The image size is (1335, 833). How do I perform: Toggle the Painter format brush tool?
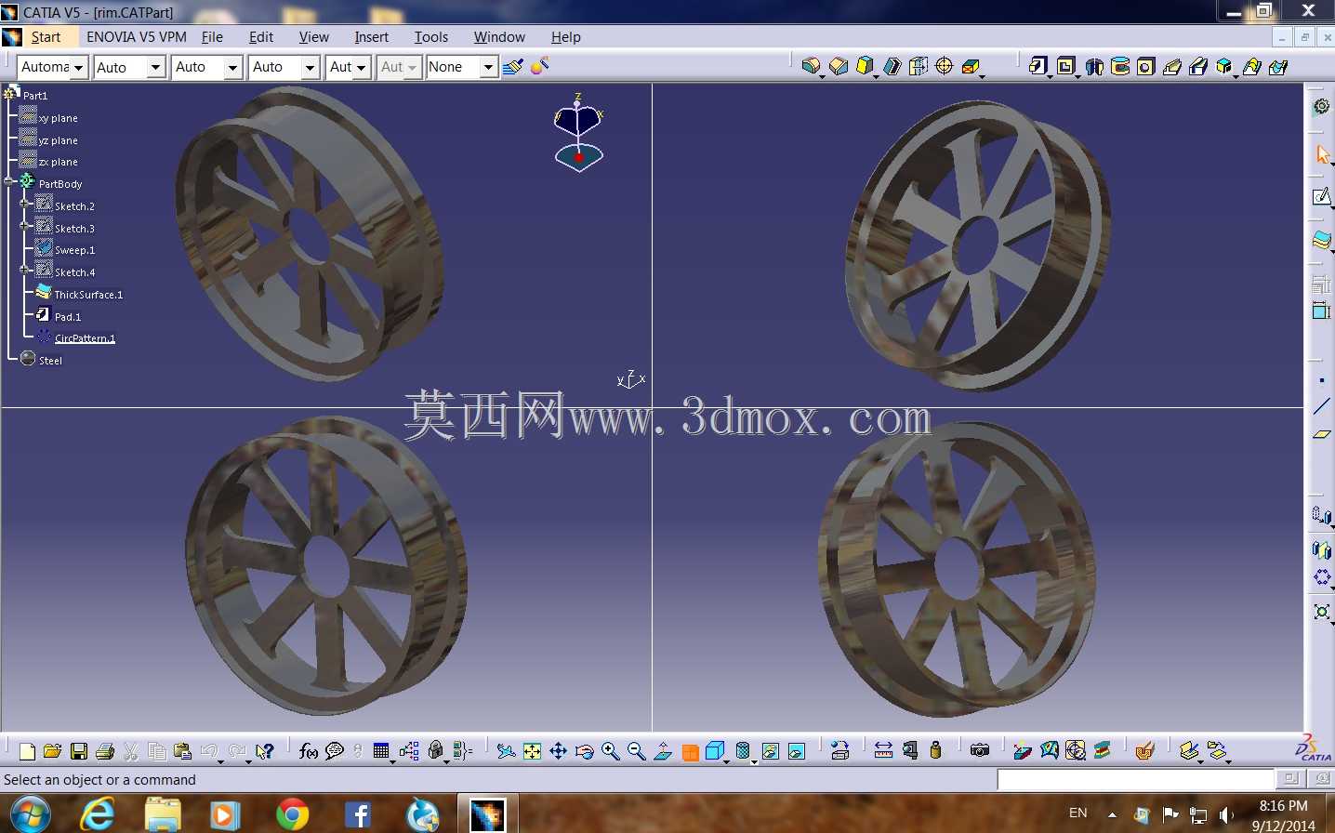click(x=513, y=67)
